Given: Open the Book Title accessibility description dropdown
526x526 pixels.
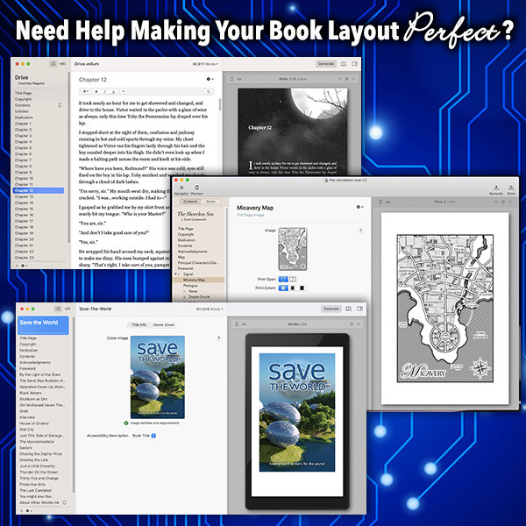Looking at the screenshot, I should pos(153,436).
